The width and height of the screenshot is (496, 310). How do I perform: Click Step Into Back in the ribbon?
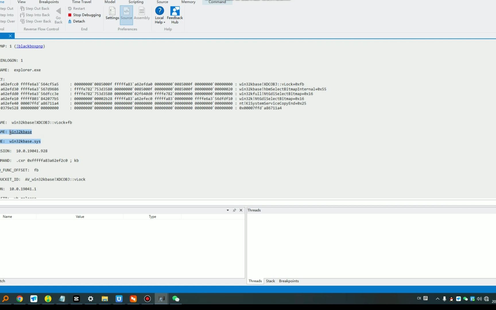point(35,15)
